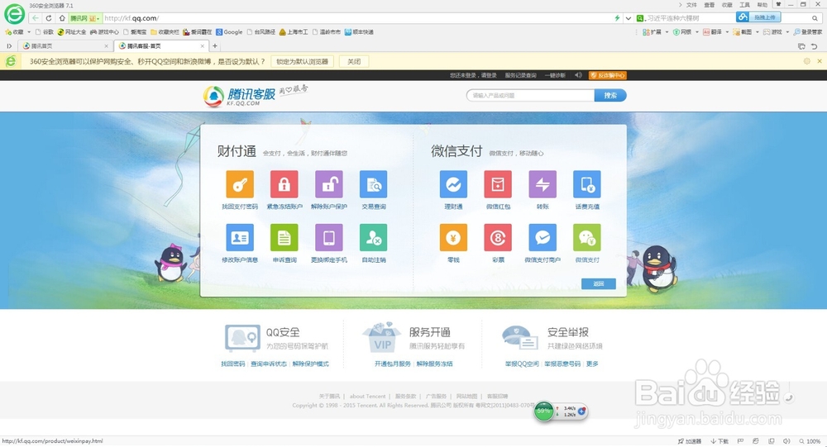
Task: Open the Google bookmark
Action: click(229, 32)
